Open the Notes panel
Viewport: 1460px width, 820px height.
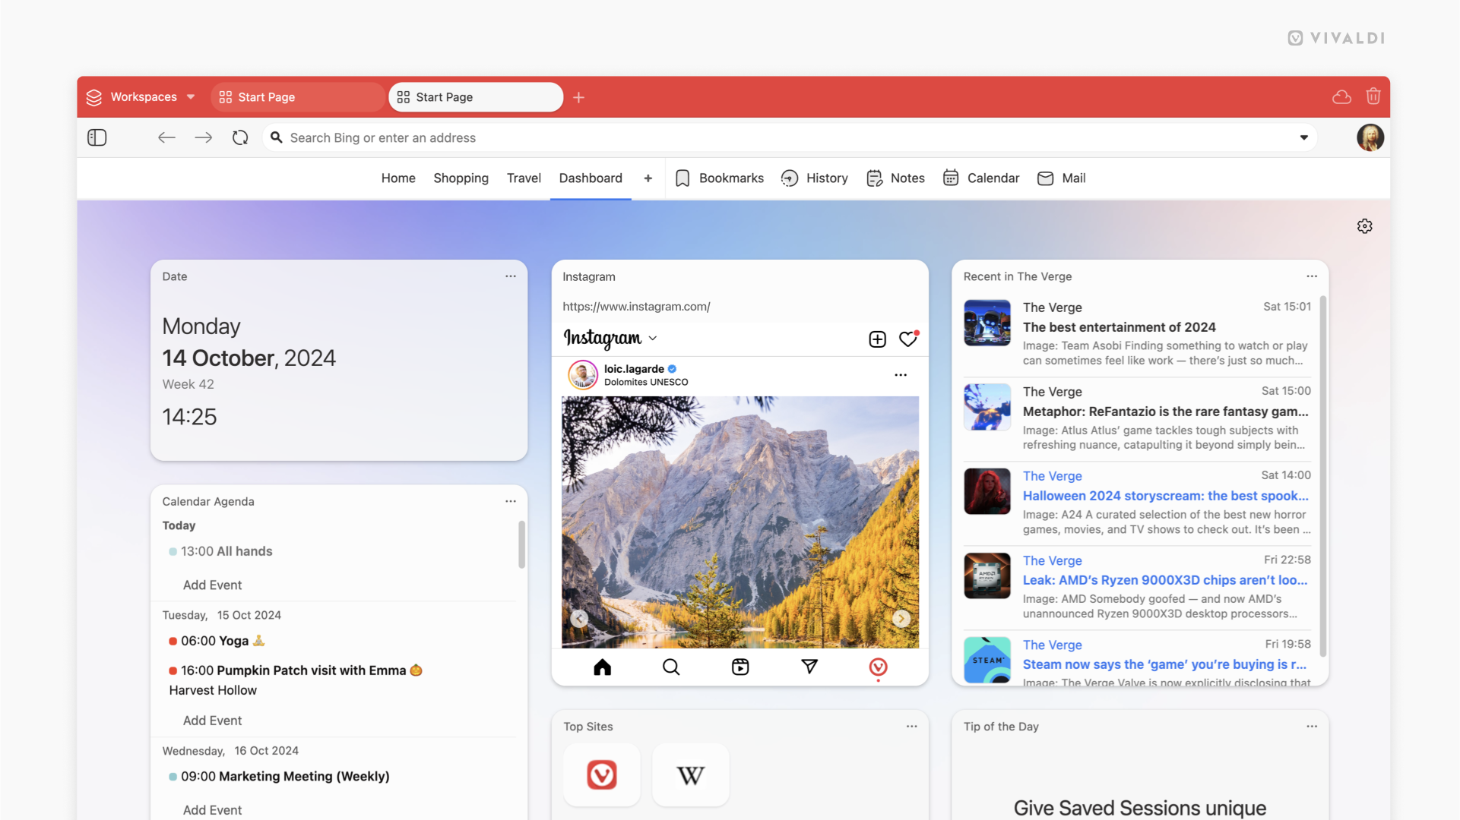point(895,178)
